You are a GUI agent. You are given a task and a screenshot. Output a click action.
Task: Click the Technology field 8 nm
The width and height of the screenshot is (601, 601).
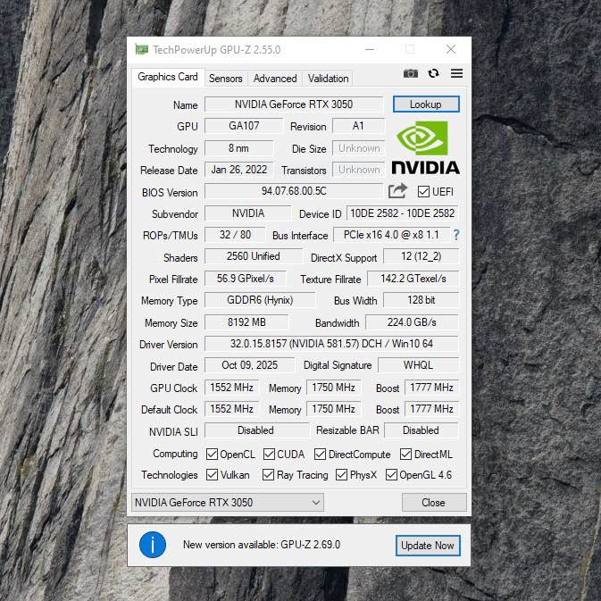pyautogui.click(x=239, y=148)
